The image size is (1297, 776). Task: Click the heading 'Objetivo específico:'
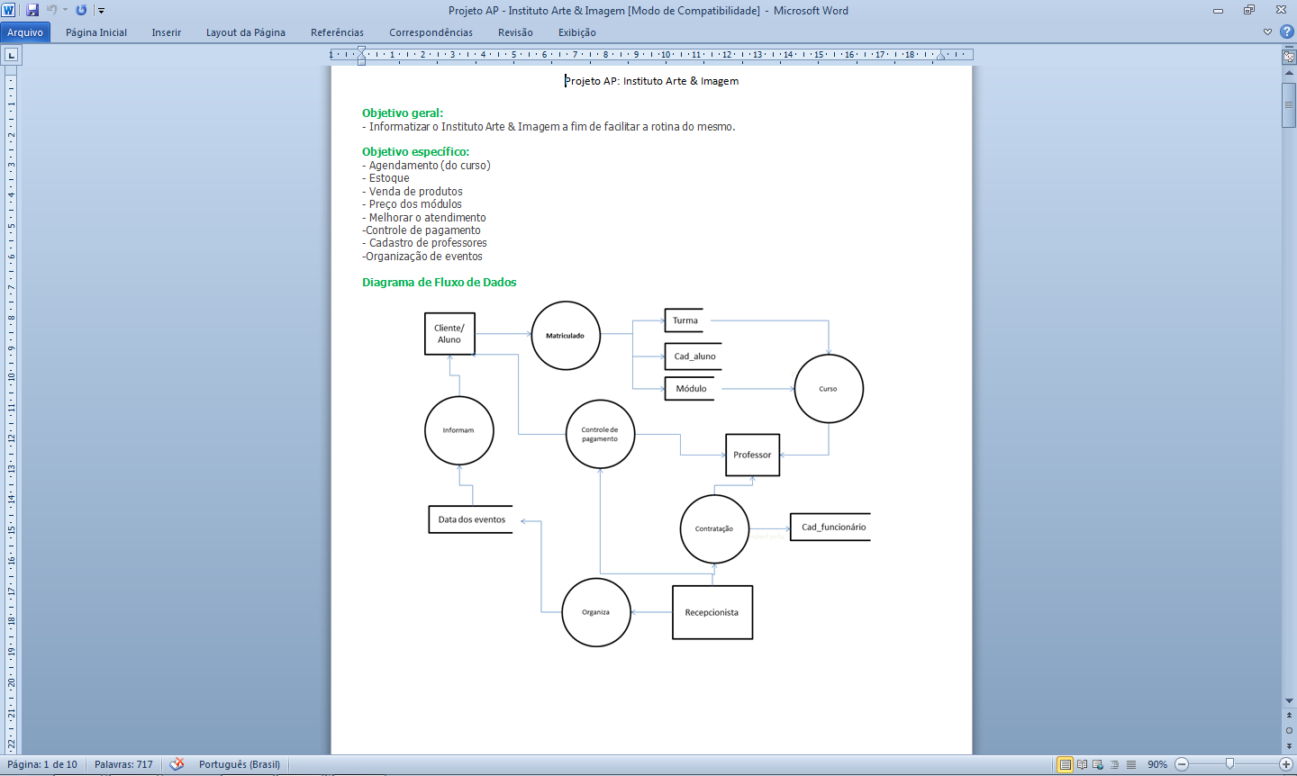(415, 152)
